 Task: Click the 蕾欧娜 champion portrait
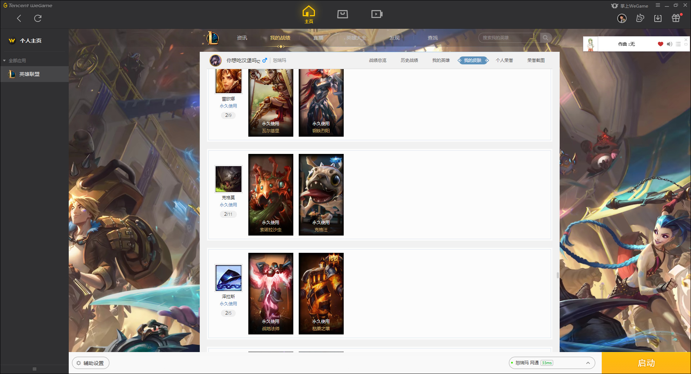pyautogui.click(x=229, y=81)
